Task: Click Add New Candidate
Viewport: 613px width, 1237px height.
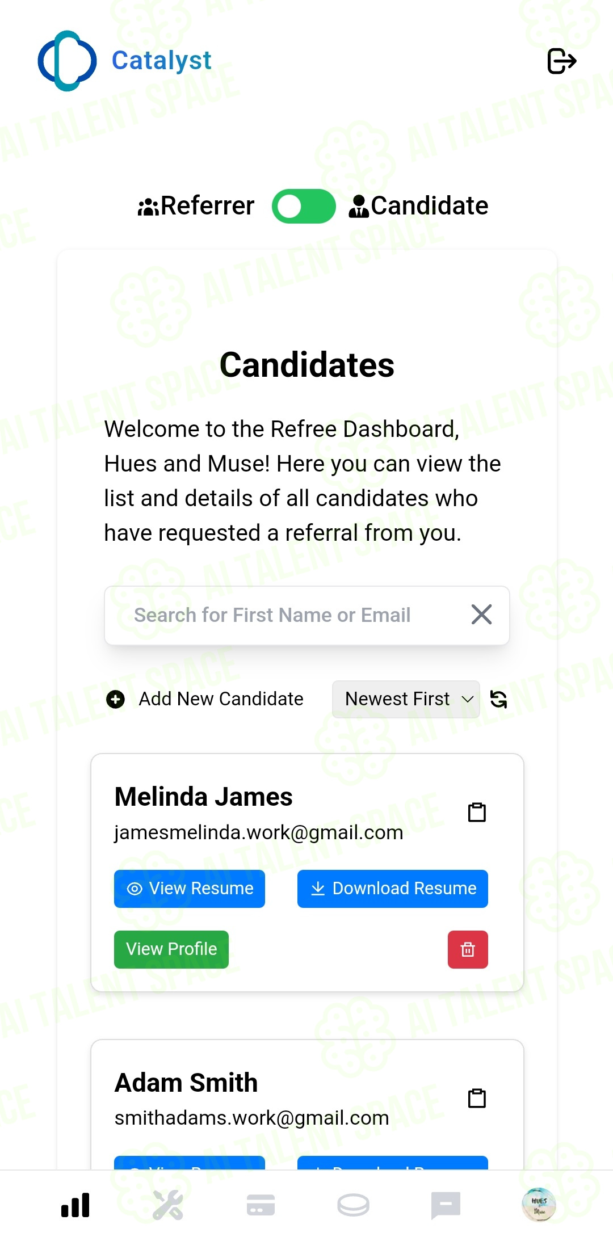Action: click(x=205, y=699)
